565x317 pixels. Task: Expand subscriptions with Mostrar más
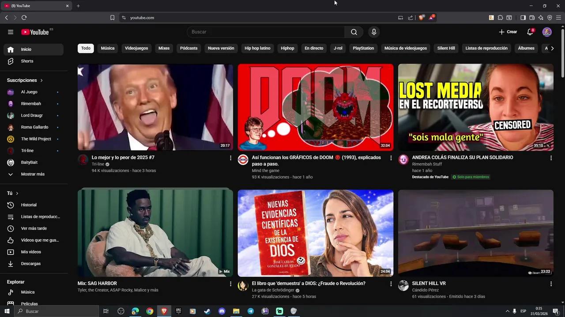tap(34, 174)
